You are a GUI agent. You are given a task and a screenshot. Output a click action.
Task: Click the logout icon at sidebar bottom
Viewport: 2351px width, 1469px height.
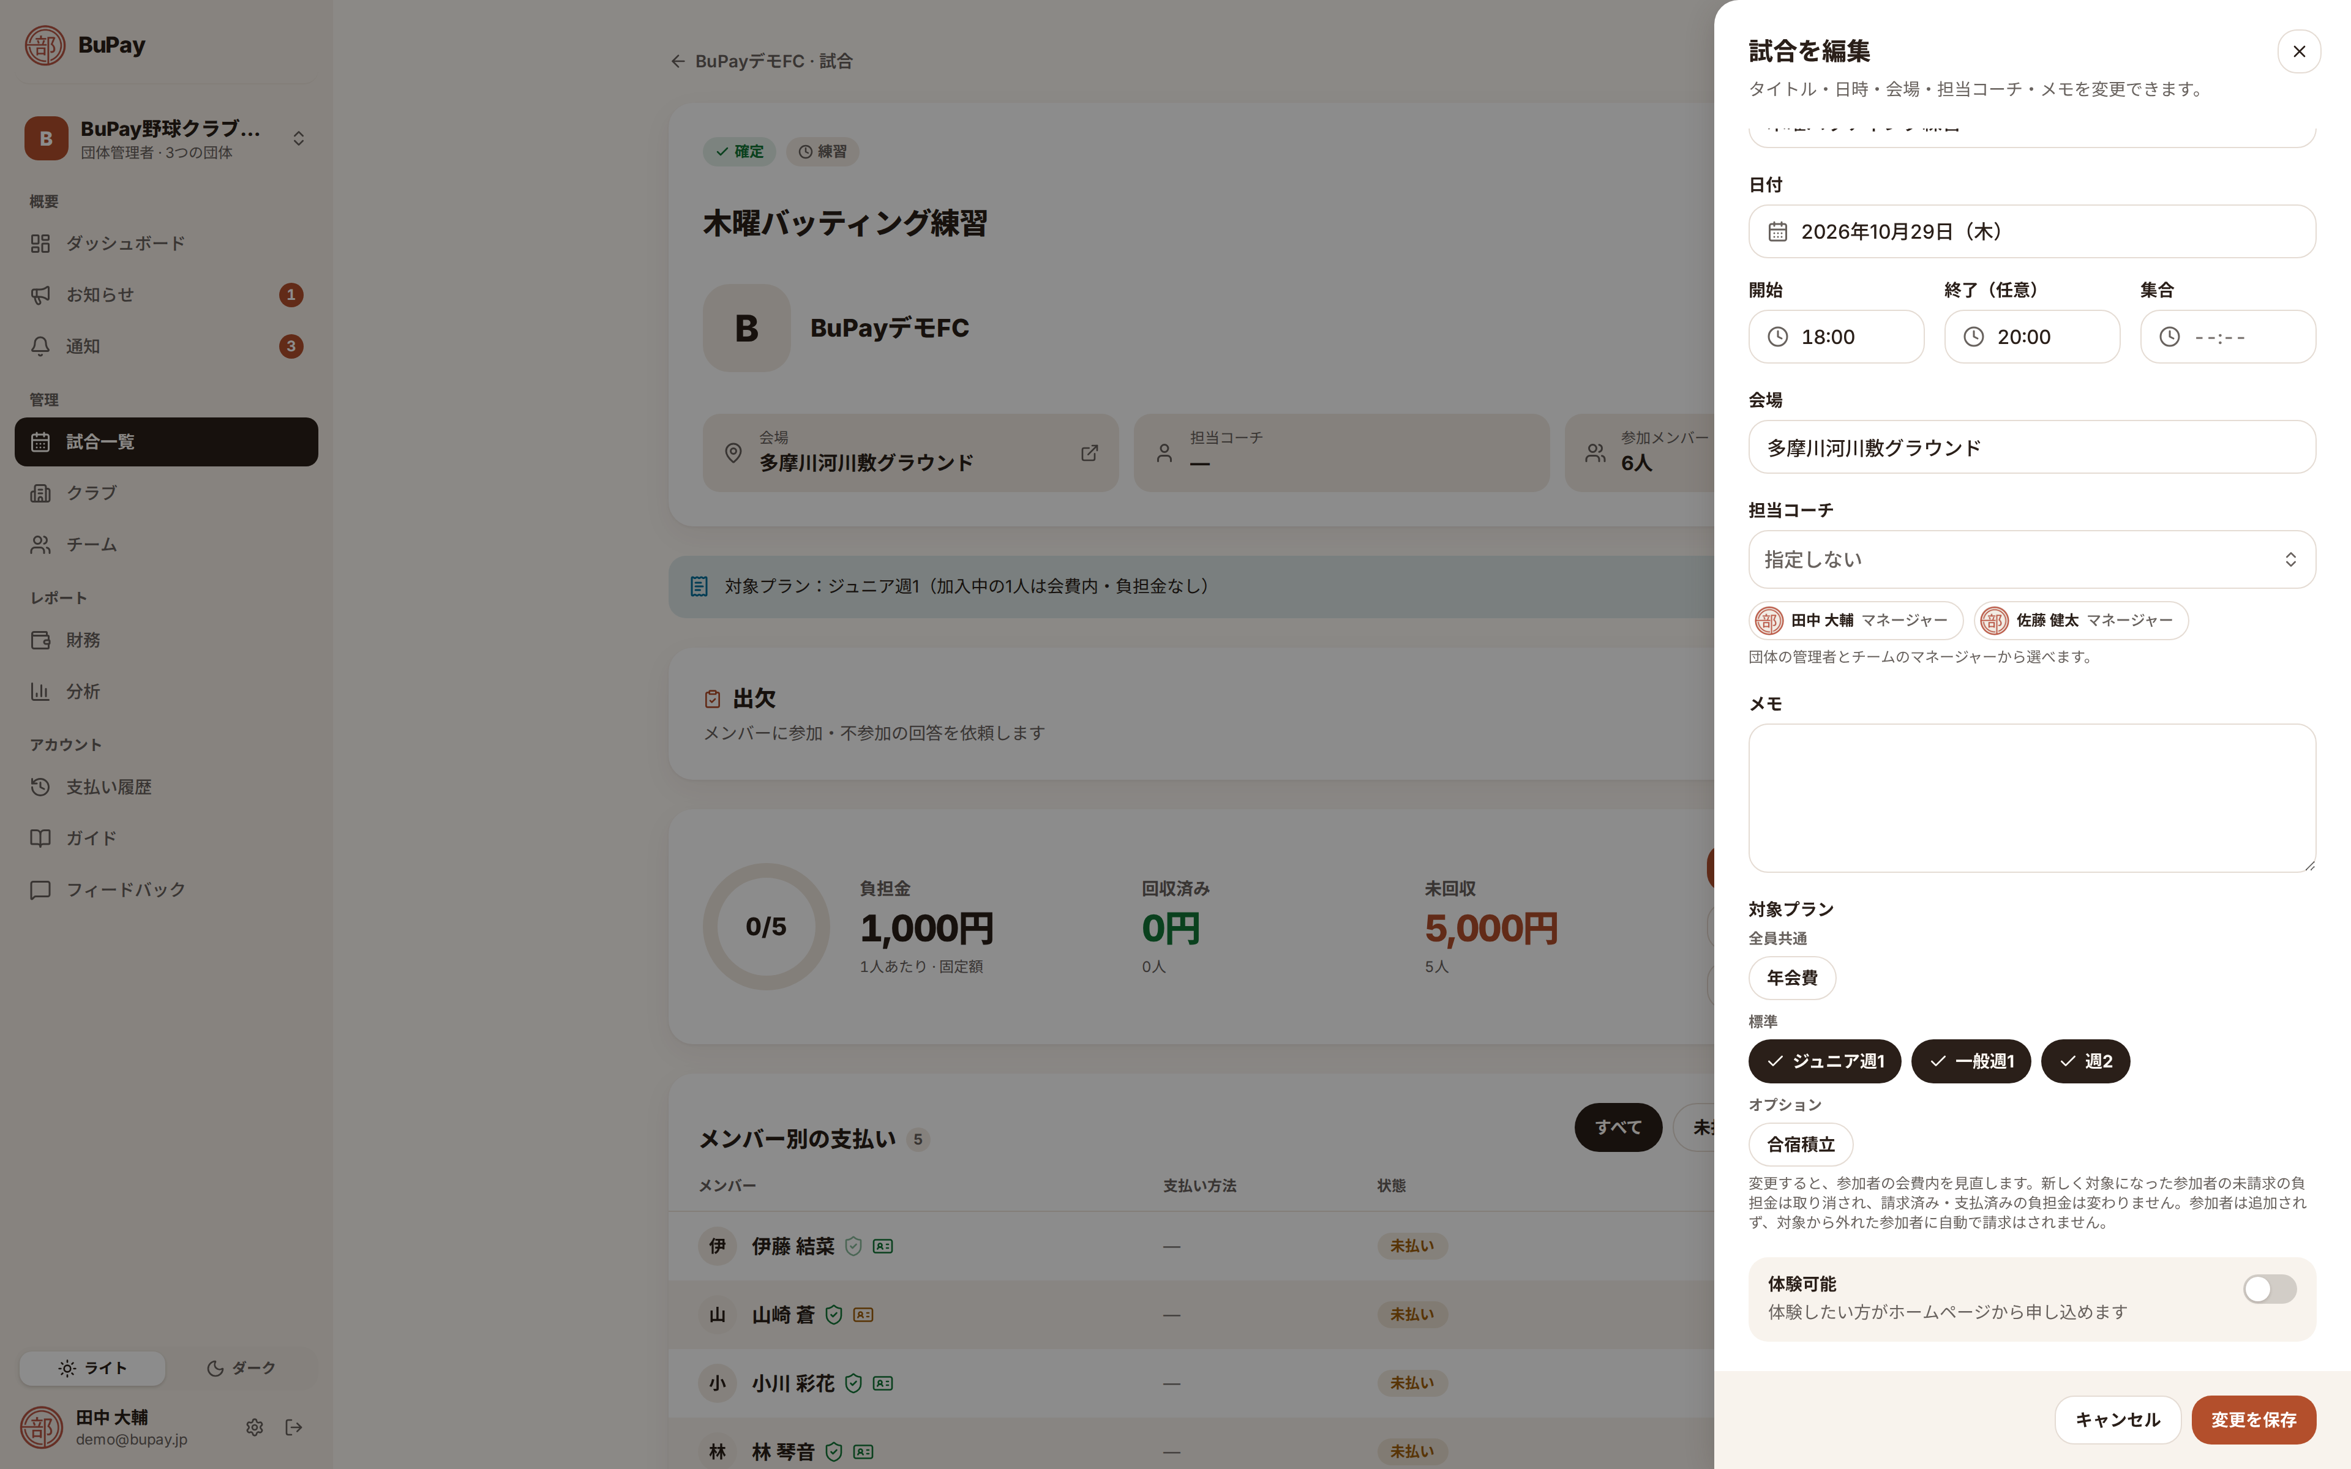[293, 1427]
